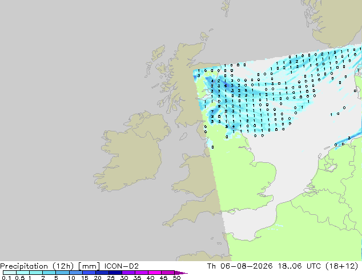The height and width of the screenshot is (280, 362).
Task: Click the '(18+12)' forecast offset text
Action: pos(341,266)
